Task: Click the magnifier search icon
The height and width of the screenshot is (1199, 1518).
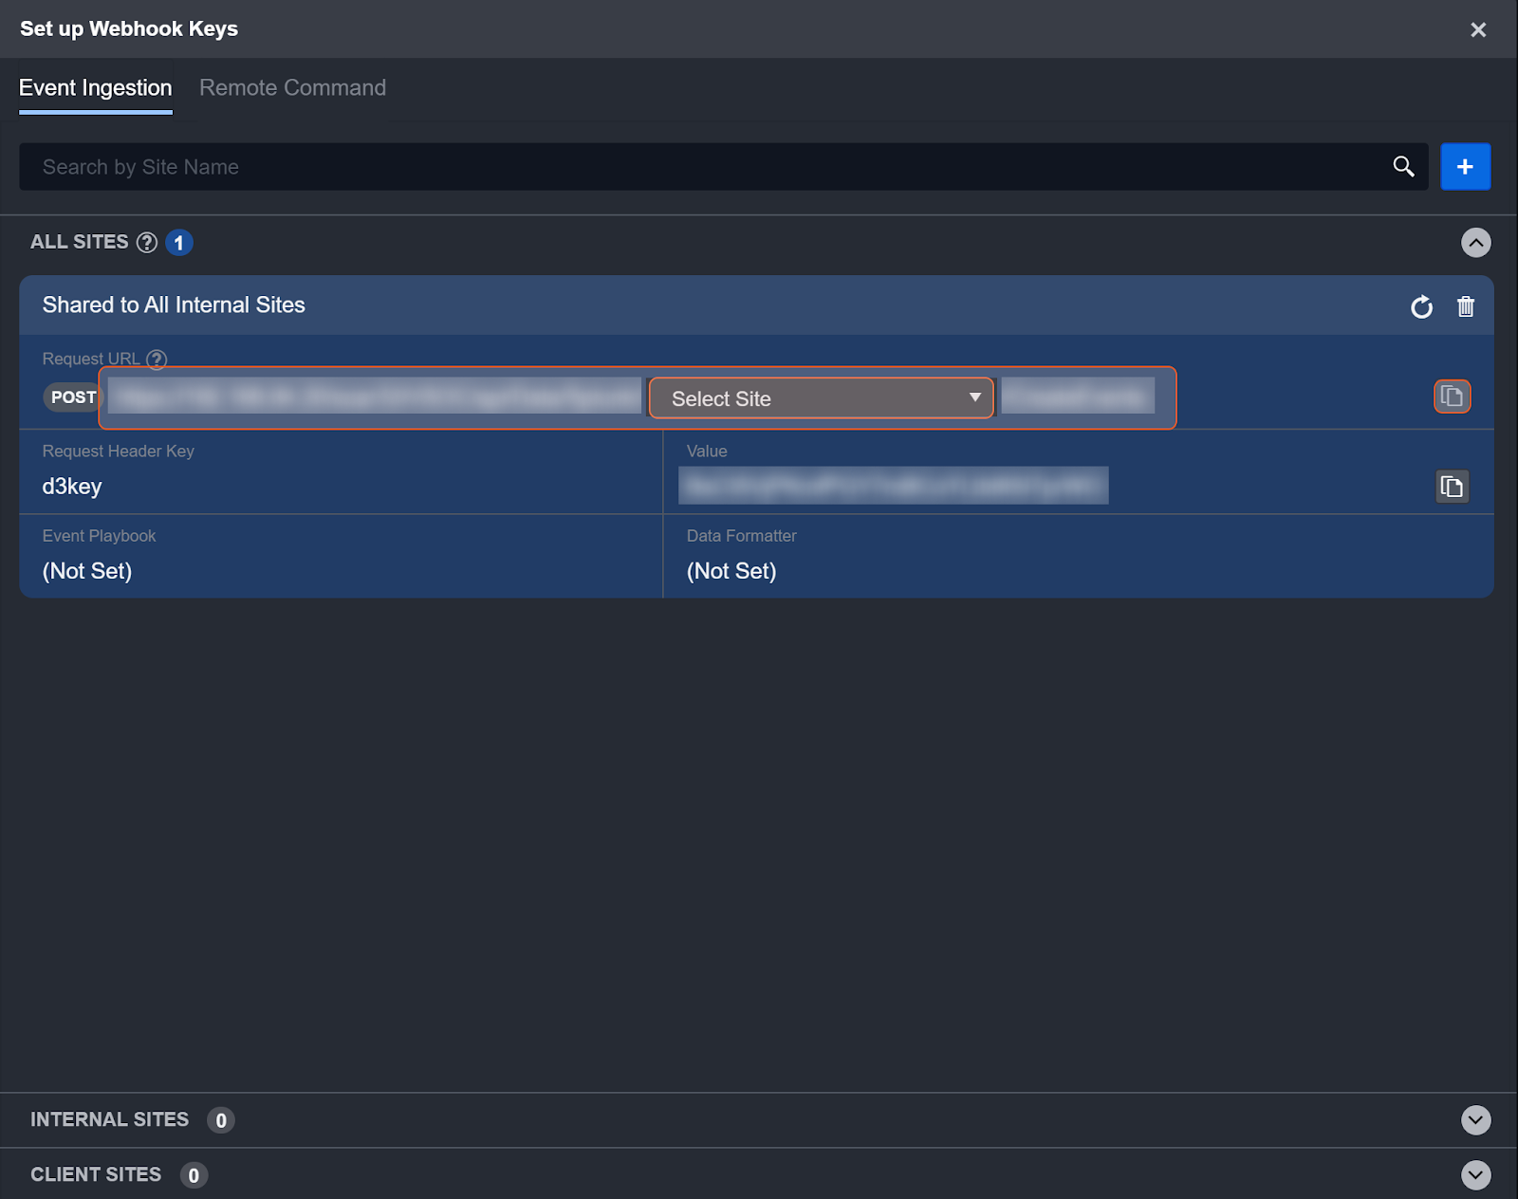Action: pos(1403,167)
